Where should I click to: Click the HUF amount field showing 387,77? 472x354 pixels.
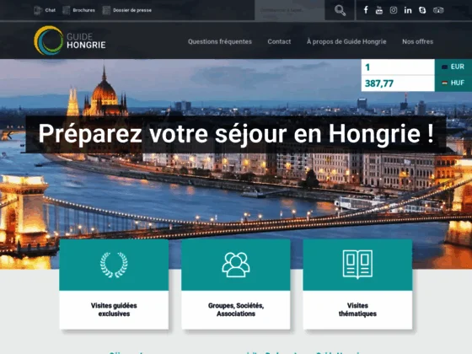click(x=398, y=83)
